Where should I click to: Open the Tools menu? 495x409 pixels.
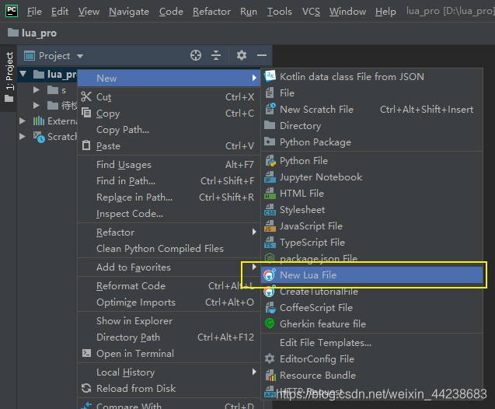point(280,12)
